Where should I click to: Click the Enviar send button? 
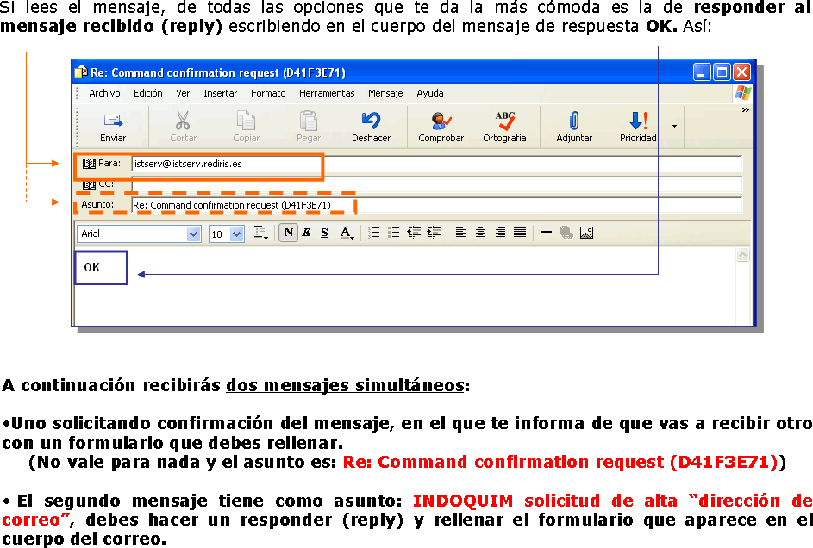click(113, 127)
